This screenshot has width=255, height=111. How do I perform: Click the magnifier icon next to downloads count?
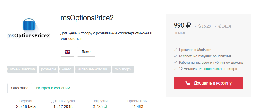[x=105, y=106]
